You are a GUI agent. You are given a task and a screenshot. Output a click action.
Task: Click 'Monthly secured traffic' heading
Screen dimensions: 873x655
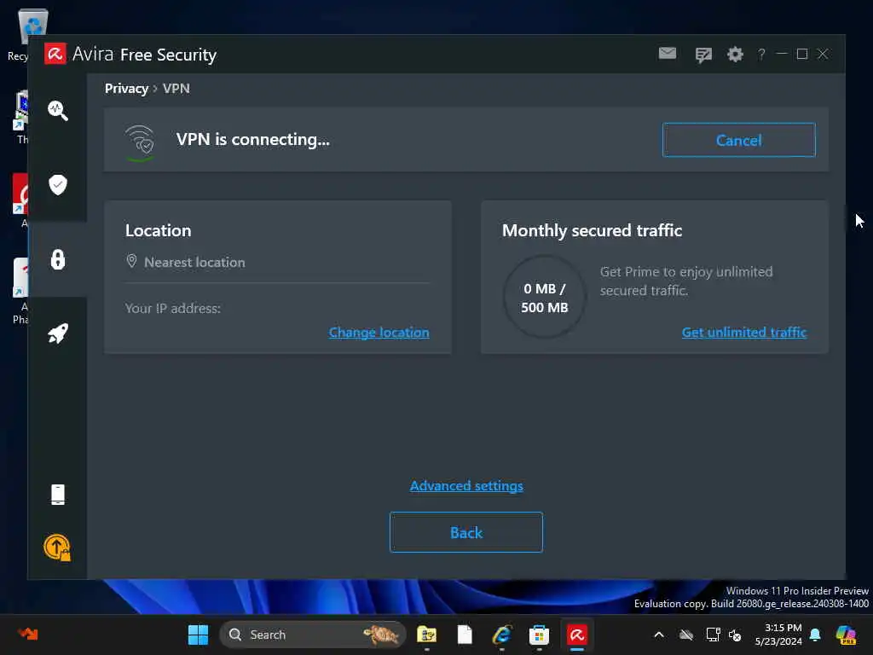pos(592,230)
